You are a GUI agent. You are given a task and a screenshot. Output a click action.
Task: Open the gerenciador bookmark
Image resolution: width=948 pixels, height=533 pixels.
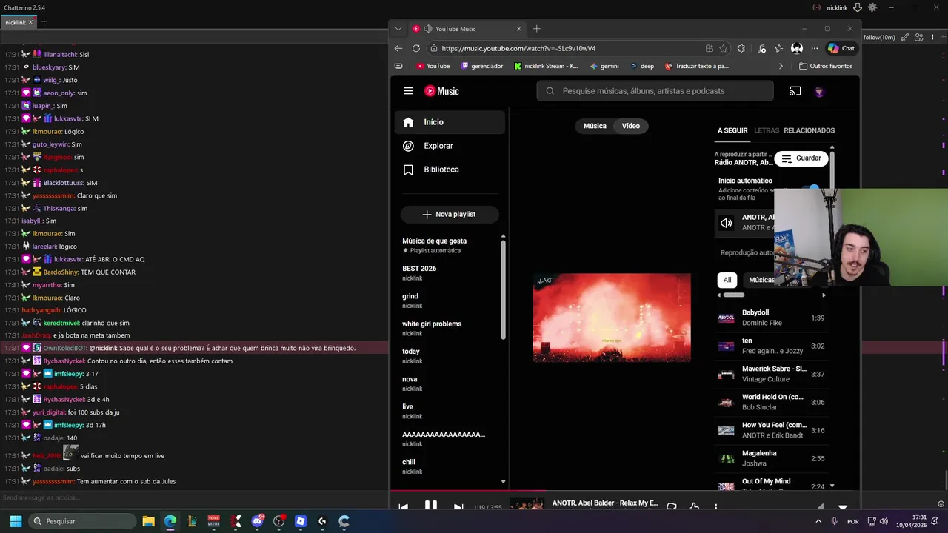pos(482,66)
